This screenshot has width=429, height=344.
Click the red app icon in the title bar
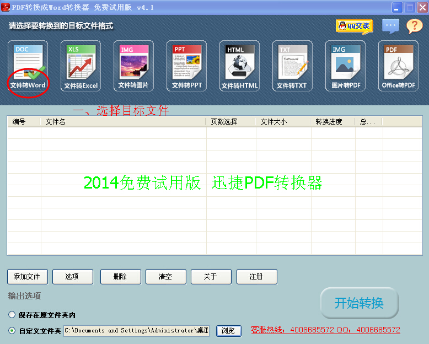[x=6, y=7]
